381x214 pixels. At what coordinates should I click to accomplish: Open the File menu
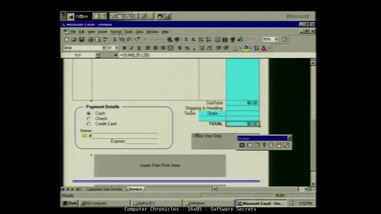tap(73, 32)
